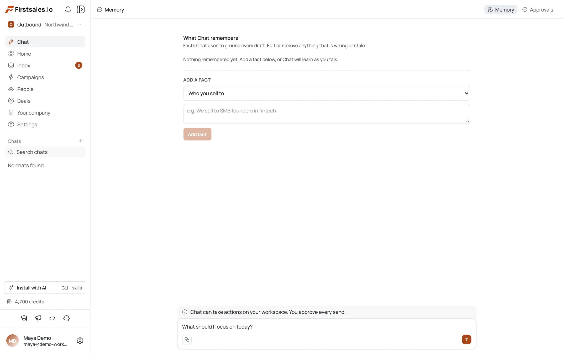Click the MD avatar
567x354 pixels.
coord(13,341)
